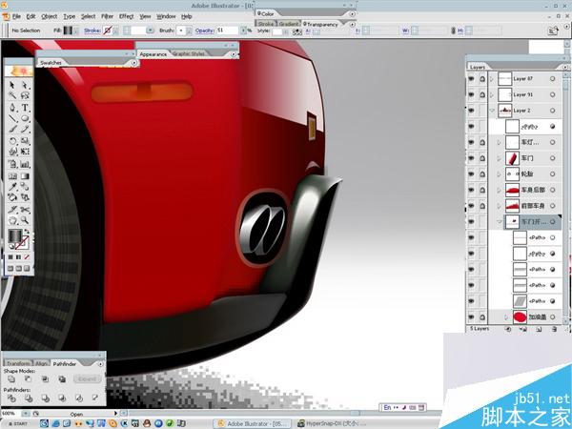Image resolution: width=572 pixels, height=429 pixels.
Task: Click the Opacity input field
Action: click(x=226, y=31)
